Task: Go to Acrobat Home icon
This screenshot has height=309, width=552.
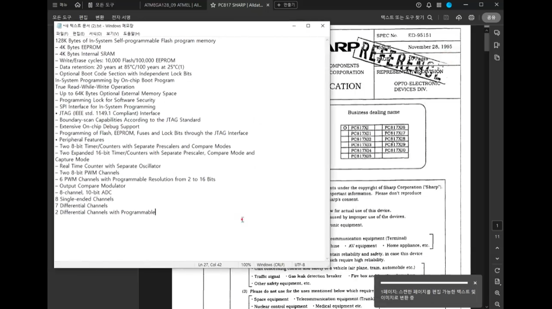Action: point(77,5)
